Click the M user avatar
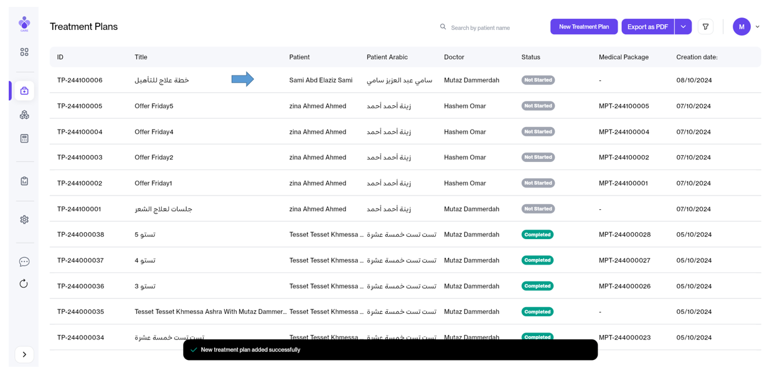Image resolution: width=772 pixels, height=378 pixels. click(741, 27)
